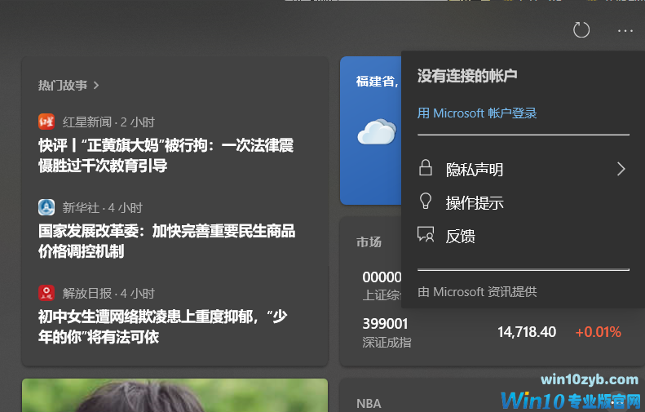Click the 没有连接的帐户 account status heading

tap(467, 76)
